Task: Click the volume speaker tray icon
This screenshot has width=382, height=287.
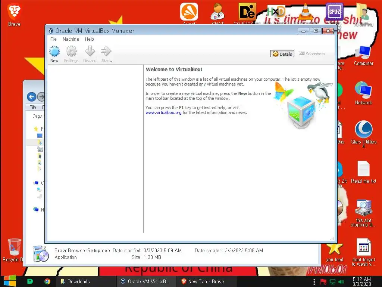Action: pos(341,282)
